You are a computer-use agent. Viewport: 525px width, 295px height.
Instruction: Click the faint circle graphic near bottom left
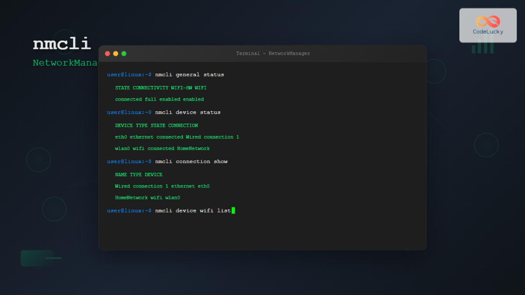coord(54,209)
